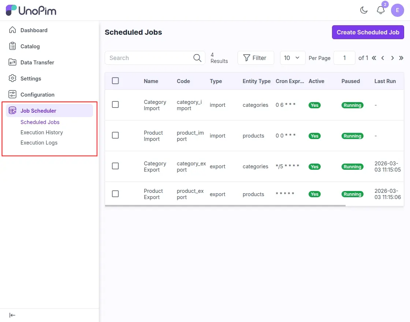This screenshot has height=322, width=410.
Task: Sort by Cron Expr... column header
Action: 290,81
